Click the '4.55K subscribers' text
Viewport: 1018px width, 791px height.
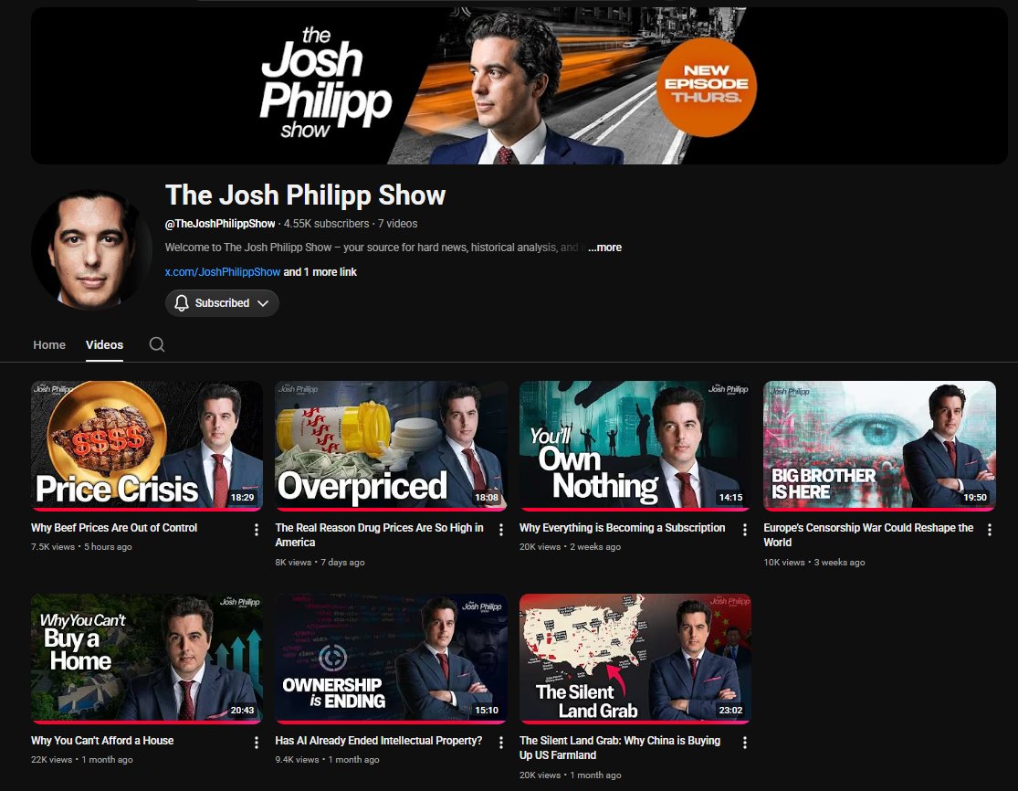(327, 224)
